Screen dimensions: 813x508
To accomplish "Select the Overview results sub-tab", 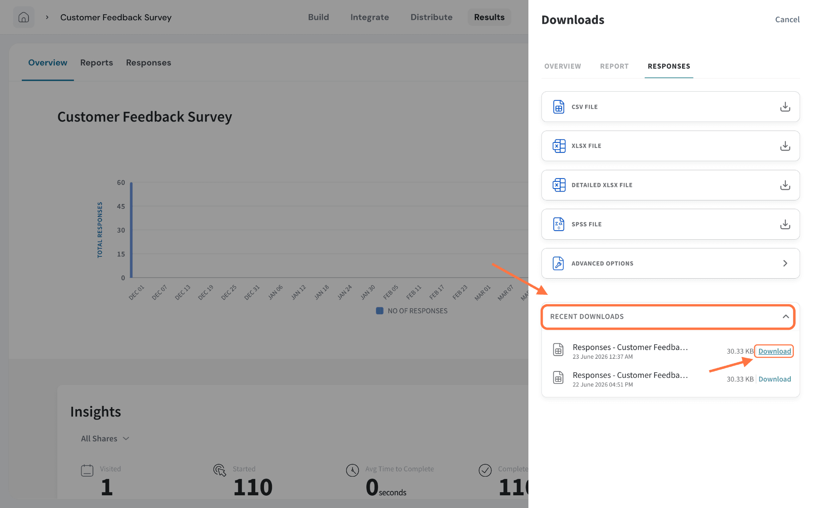I will point(48,63).
